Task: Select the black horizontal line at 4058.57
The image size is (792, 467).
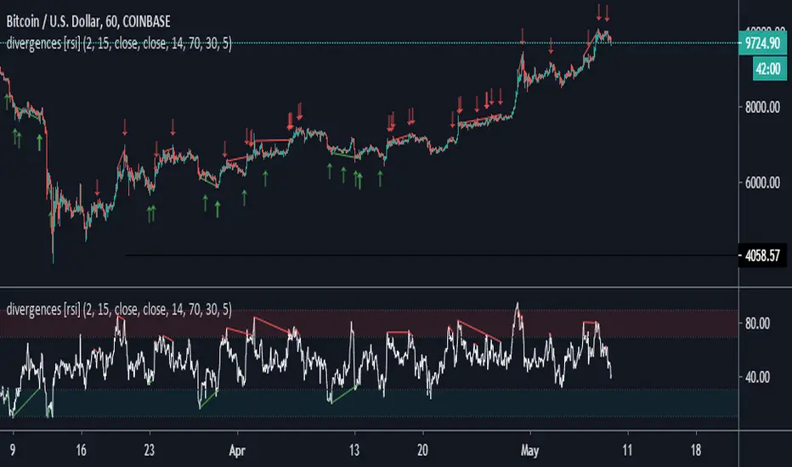Action: (432, 256)
